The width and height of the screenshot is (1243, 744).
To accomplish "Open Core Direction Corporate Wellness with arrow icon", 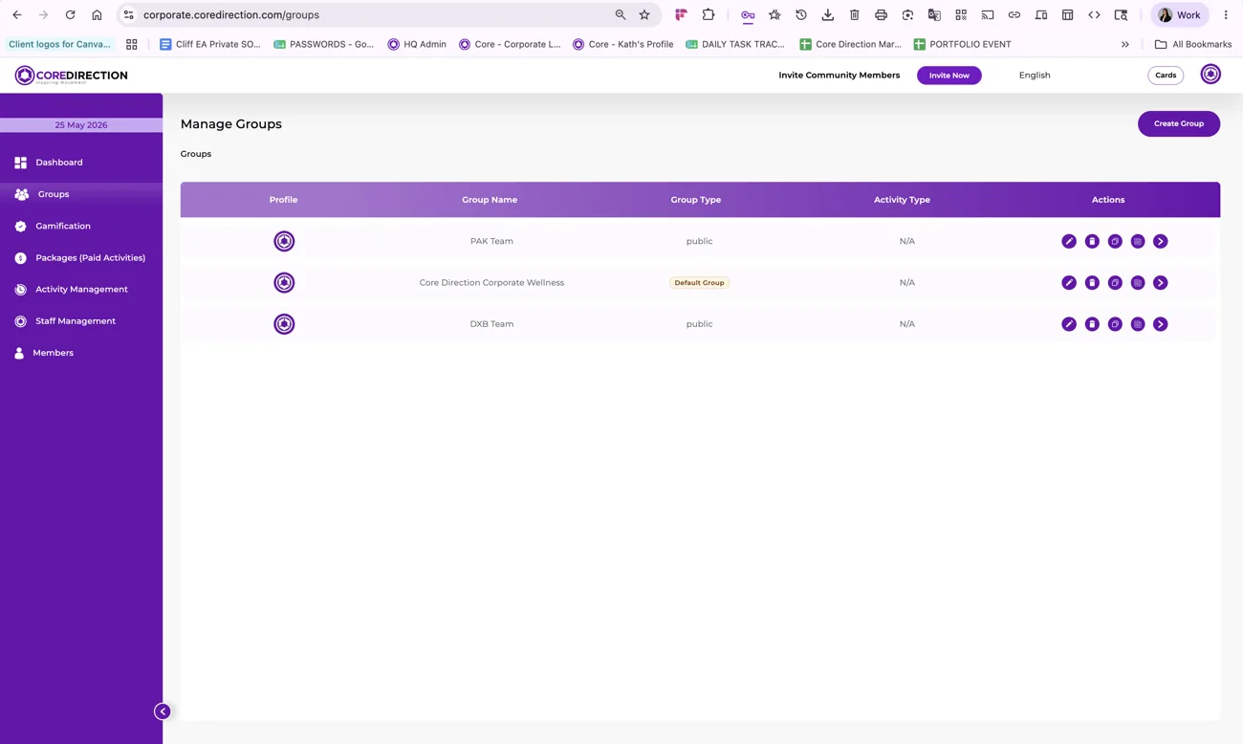I will [1161, 282].
